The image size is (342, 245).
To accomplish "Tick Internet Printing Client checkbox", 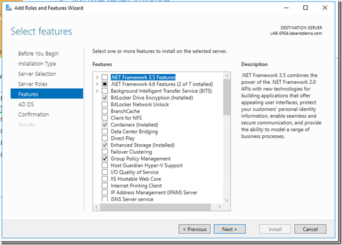I will click(x=105, y=186).
